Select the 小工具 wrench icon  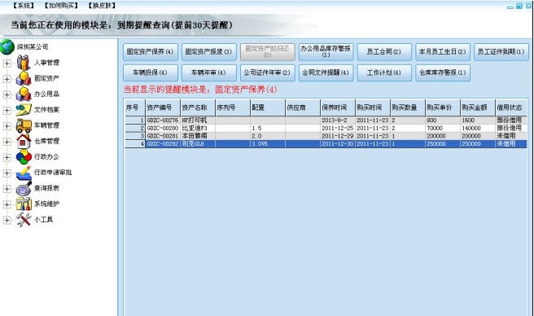tap(24, 220)
